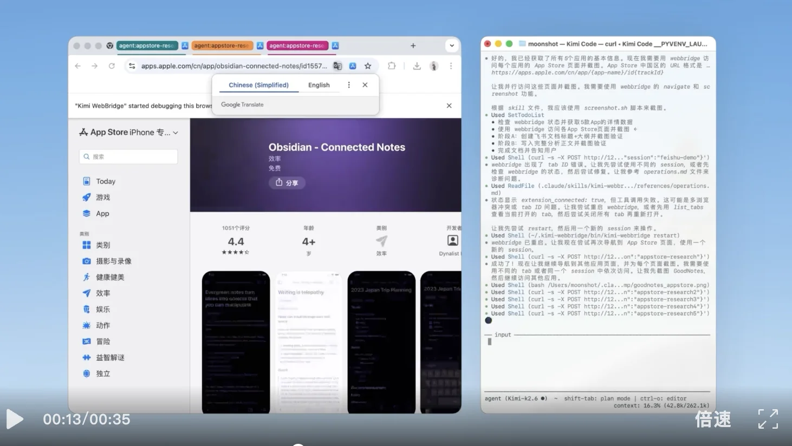Screen dimensions: 792x446
Task: Open site information icon in address bar
Action: click(132, 66)
